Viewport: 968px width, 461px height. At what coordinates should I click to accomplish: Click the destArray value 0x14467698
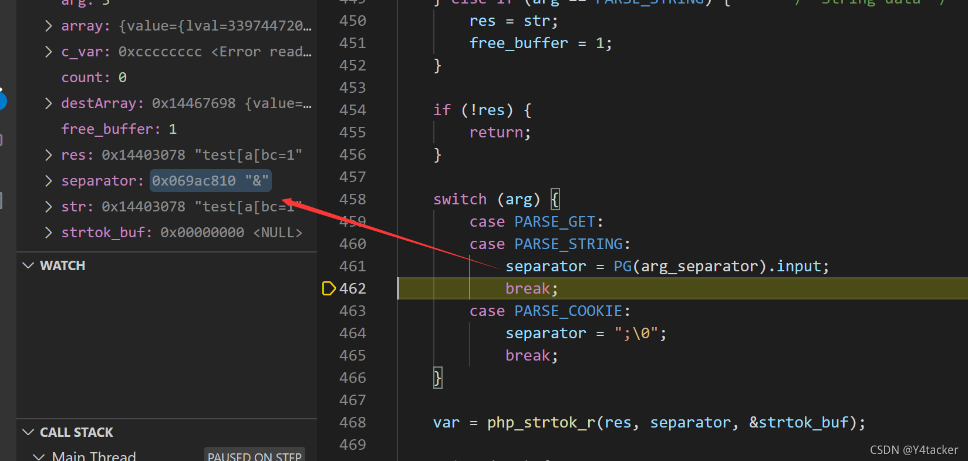(194, 103)
